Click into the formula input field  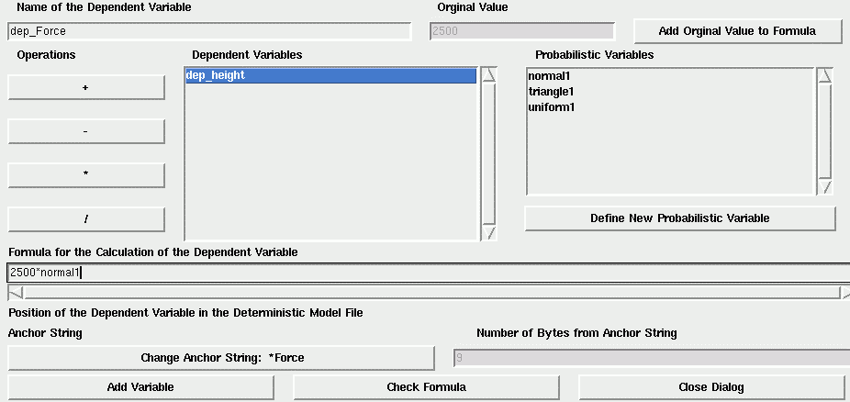[429, 273]
